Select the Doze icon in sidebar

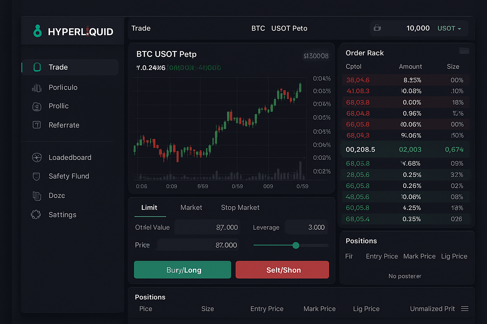click(x=37, y=196)
